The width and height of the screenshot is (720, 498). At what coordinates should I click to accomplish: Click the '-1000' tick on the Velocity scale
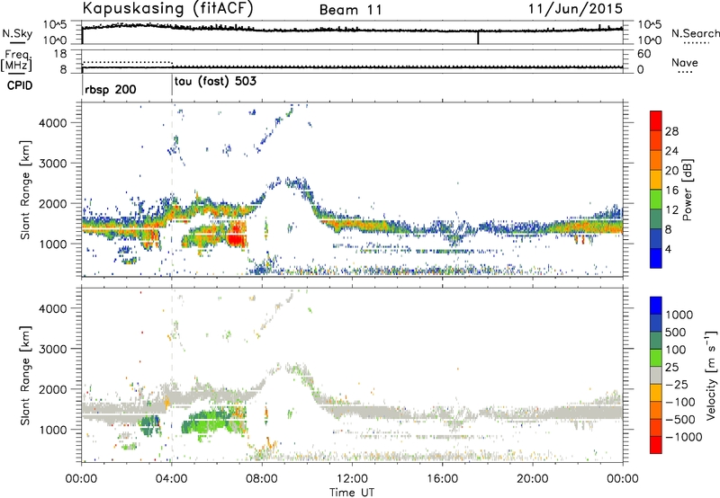[683, 437]
